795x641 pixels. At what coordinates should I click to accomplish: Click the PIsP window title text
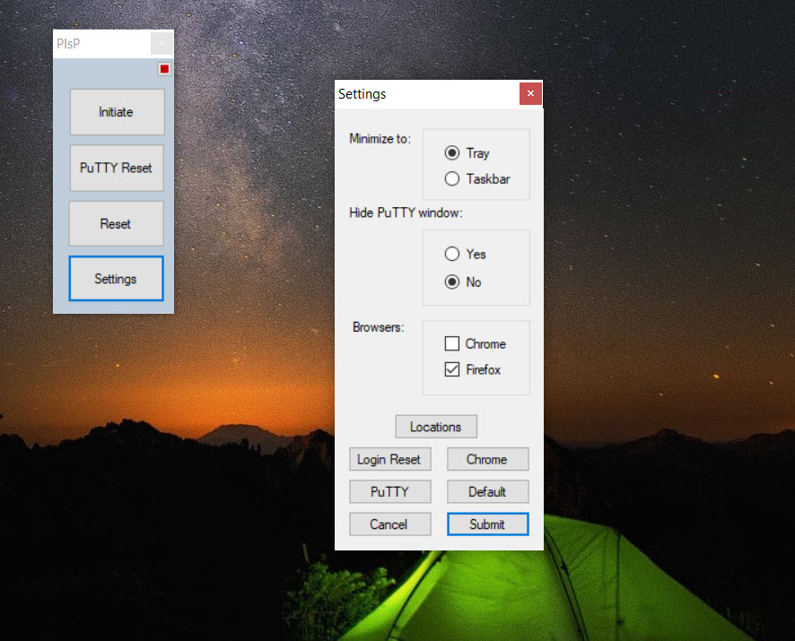tap(68, 44)
